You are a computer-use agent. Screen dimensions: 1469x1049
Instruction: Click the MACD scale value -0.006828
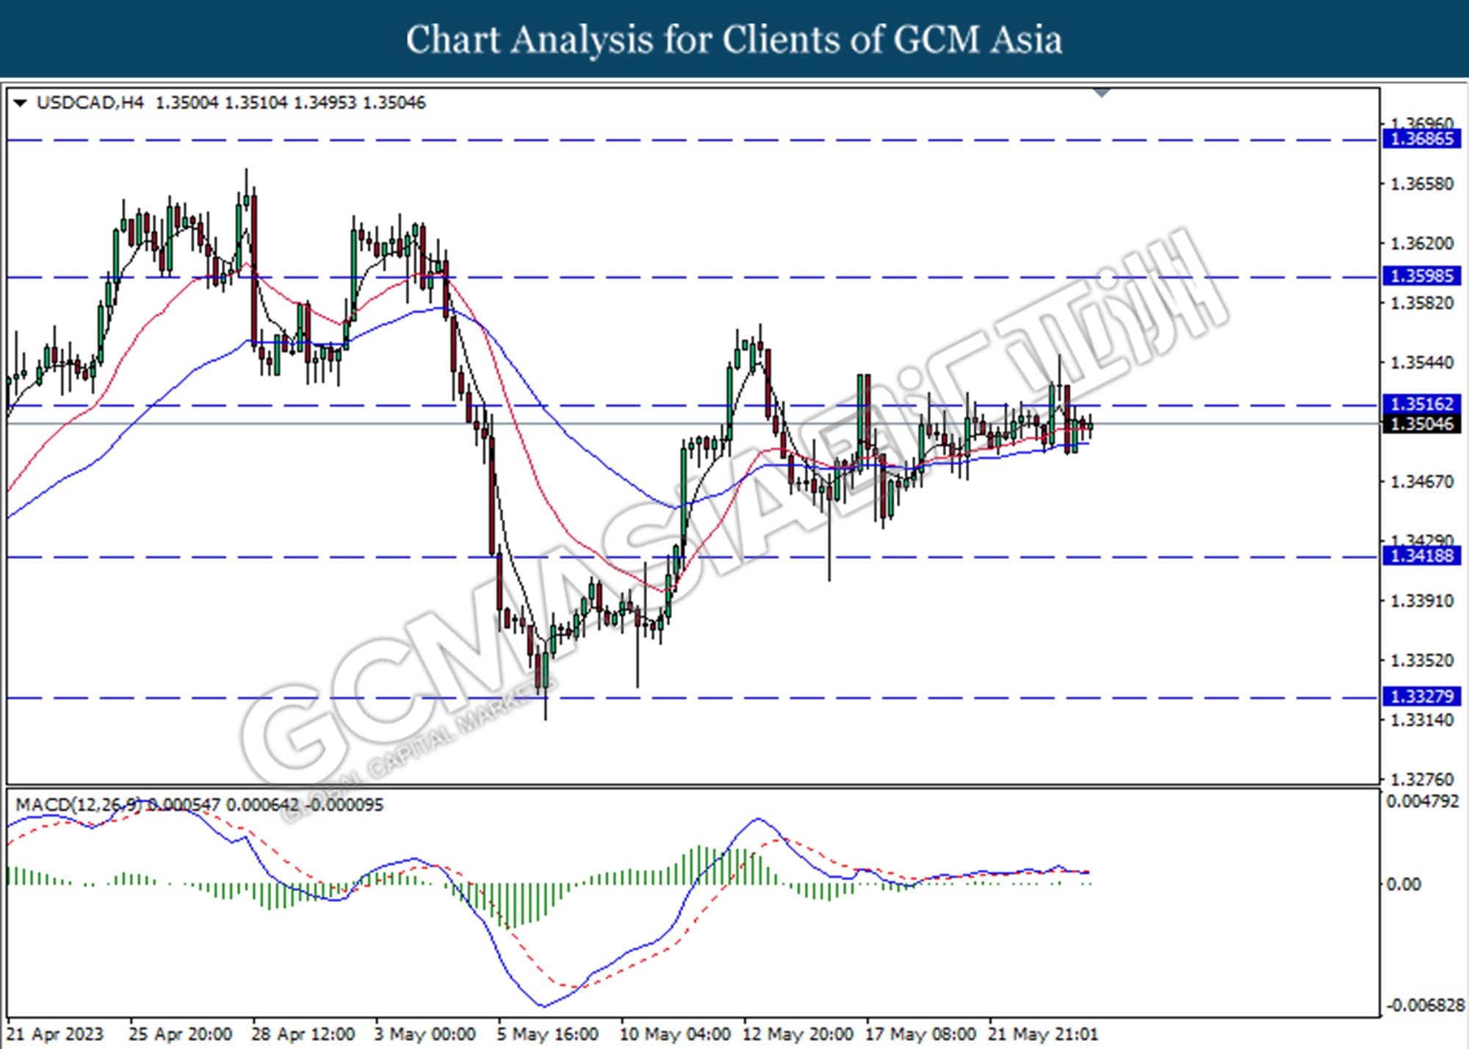tap(1425, 1005)
